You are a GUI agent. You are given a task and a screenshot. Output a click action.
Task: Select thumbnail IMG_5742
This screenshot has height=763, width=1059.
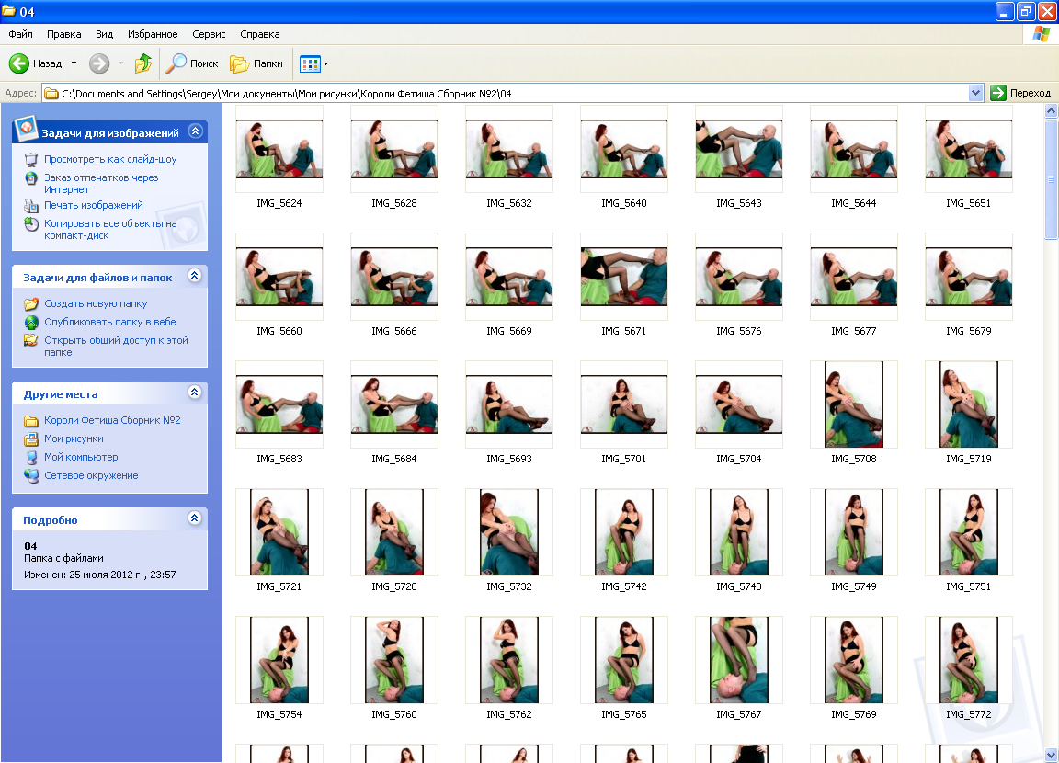pos(624,532)
